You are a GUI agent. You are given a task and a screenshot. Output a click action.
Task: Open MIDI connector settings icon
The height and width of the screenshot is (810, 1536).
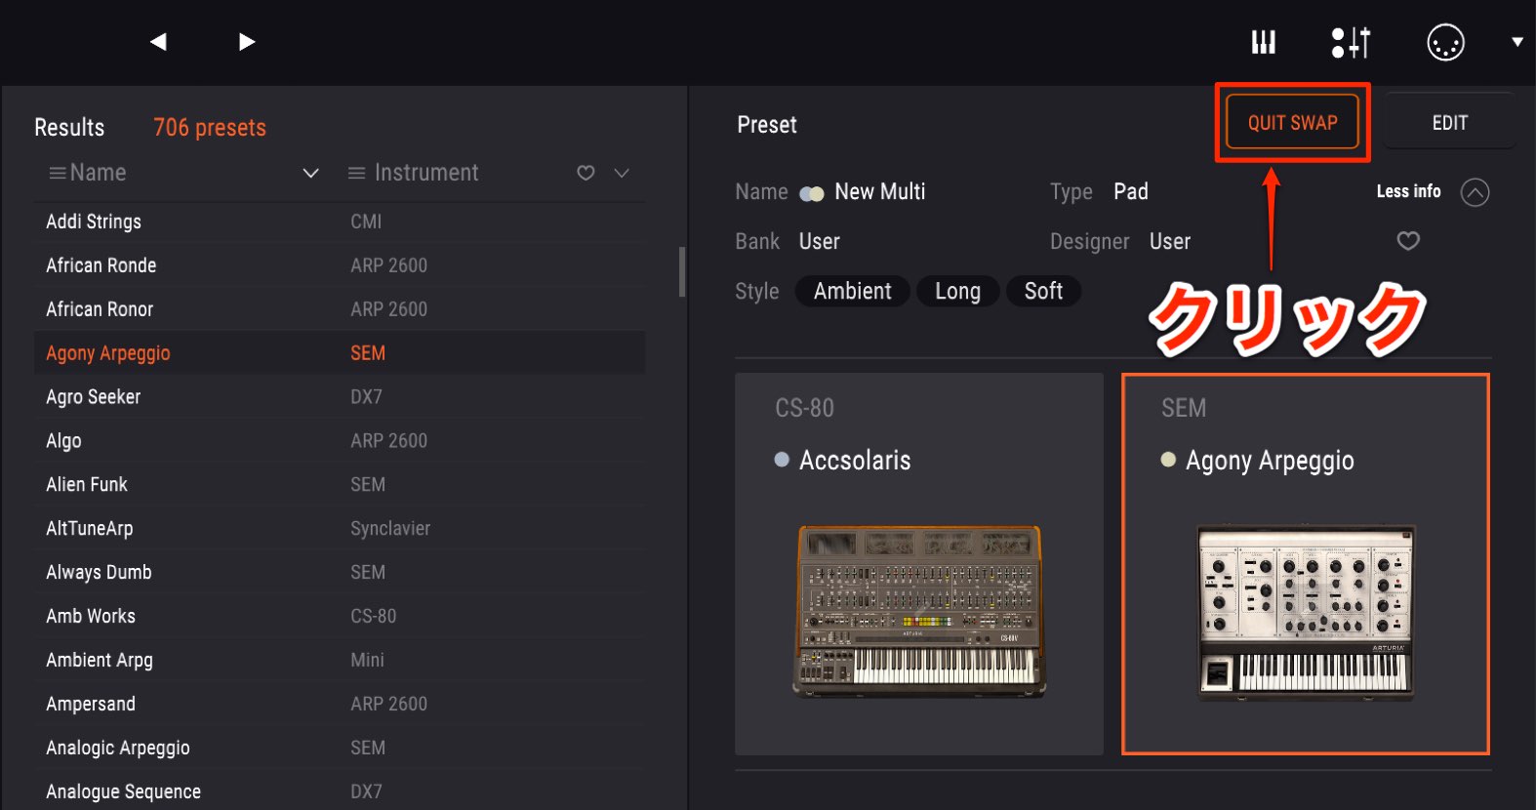pos(1445,42)
